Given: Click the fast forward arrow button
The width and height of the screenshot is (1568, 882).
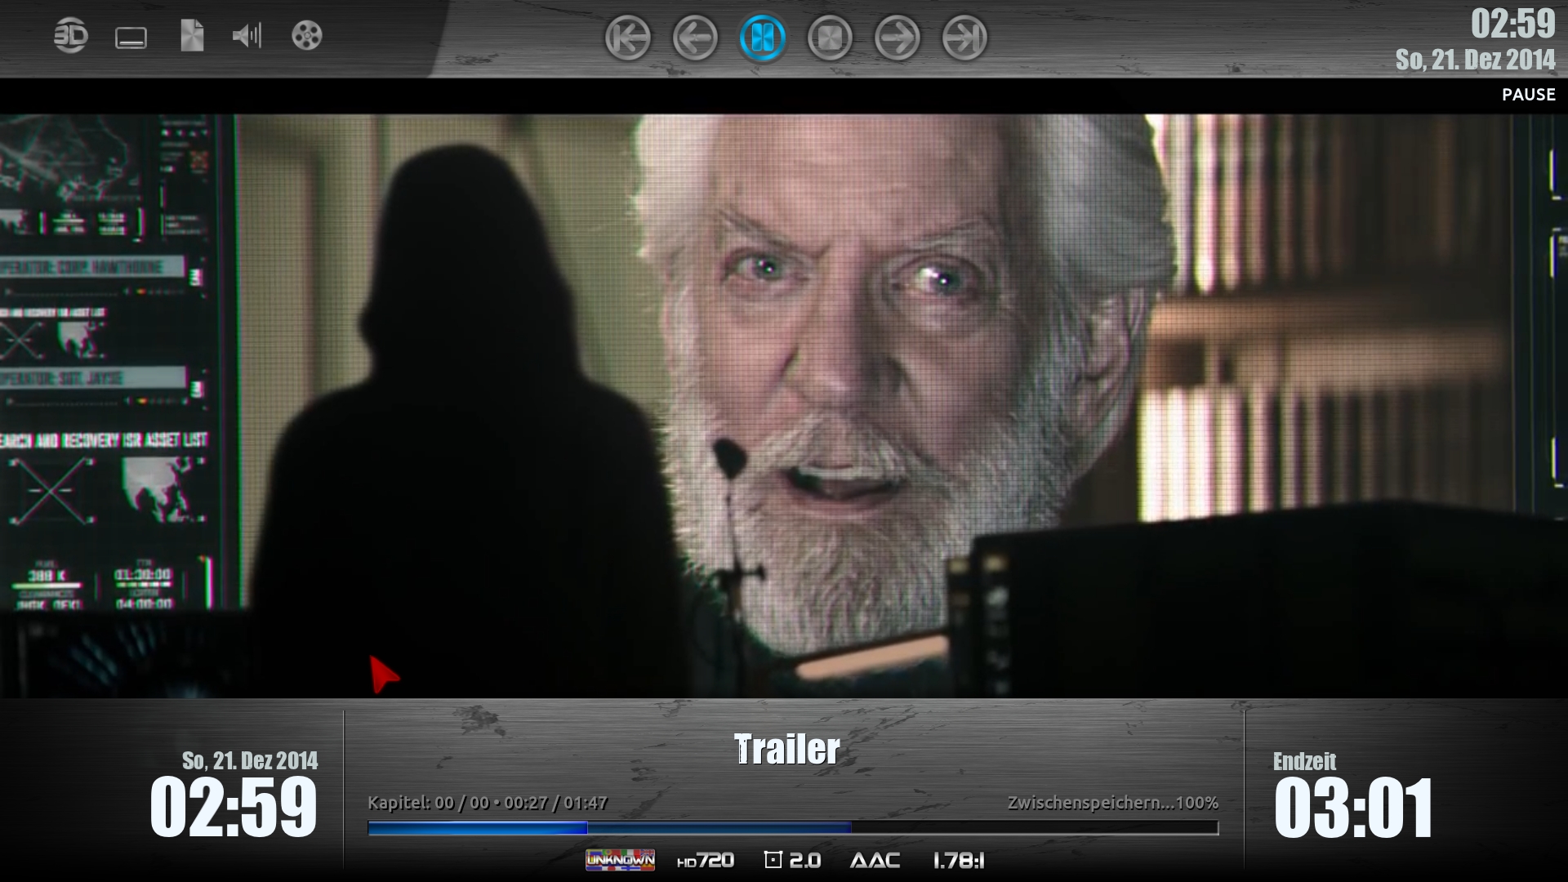Looking at the screenshot, I should coord(898,38).
